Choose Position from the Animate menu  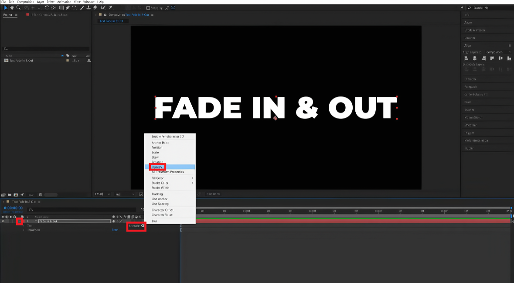170,147
